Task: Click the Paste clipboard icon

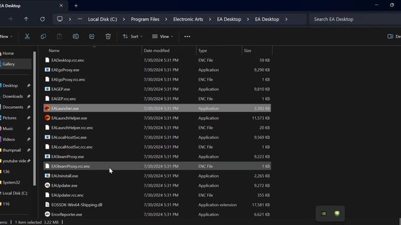Action: (x=60, y=36)
